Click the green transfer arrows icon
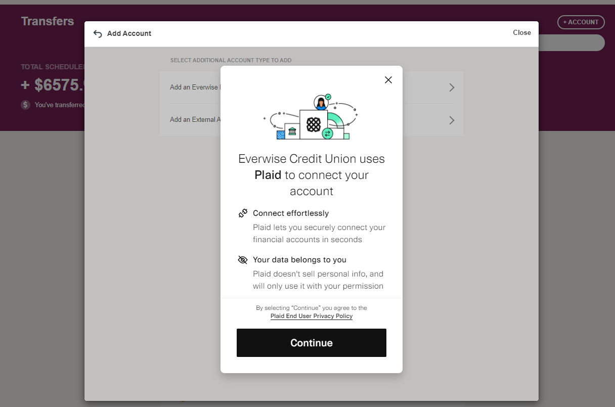Screen dimensions: 615x407 coord(327,133)
